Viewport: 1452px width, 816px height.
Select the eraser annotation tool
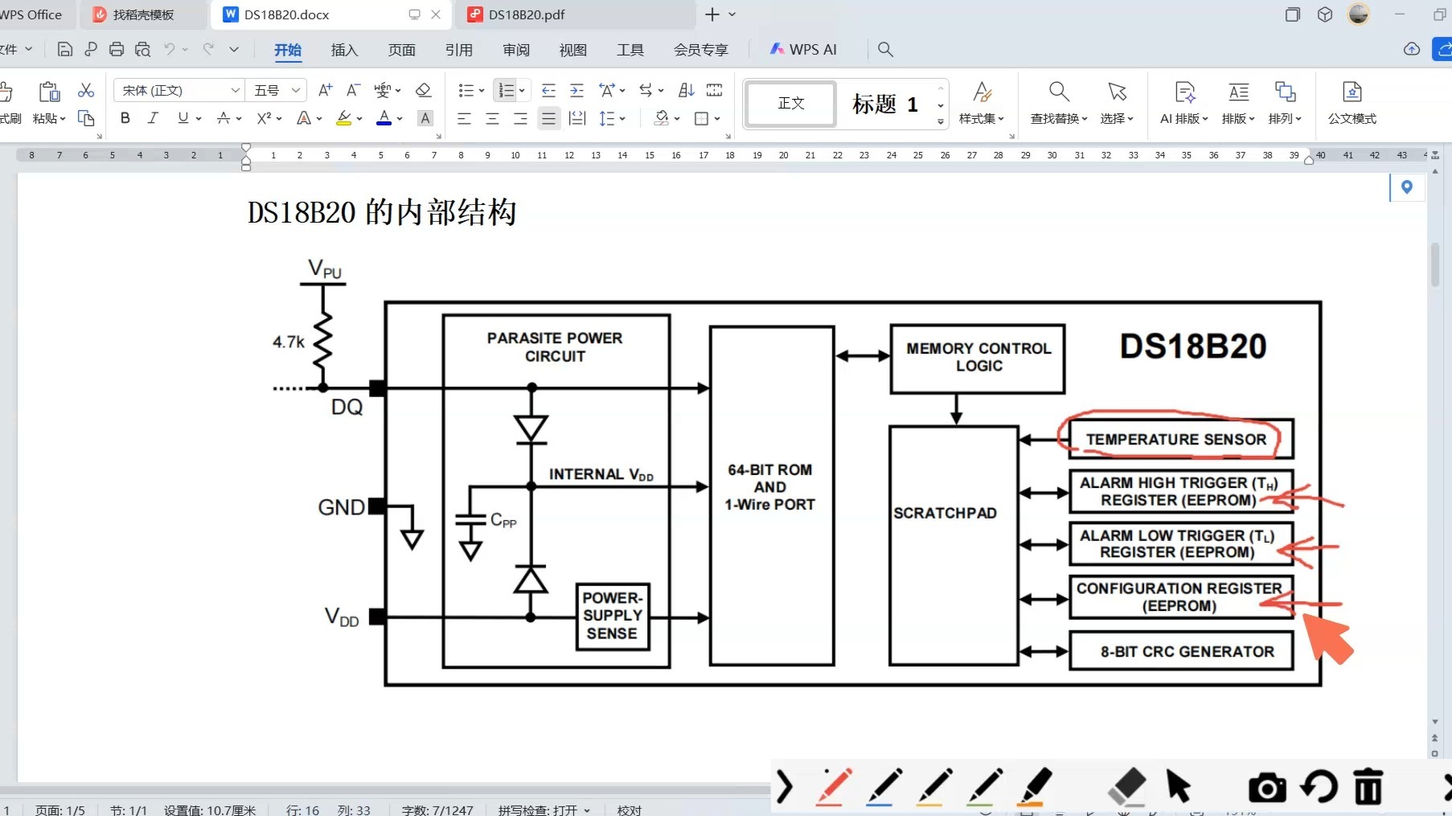(1126, 786)
